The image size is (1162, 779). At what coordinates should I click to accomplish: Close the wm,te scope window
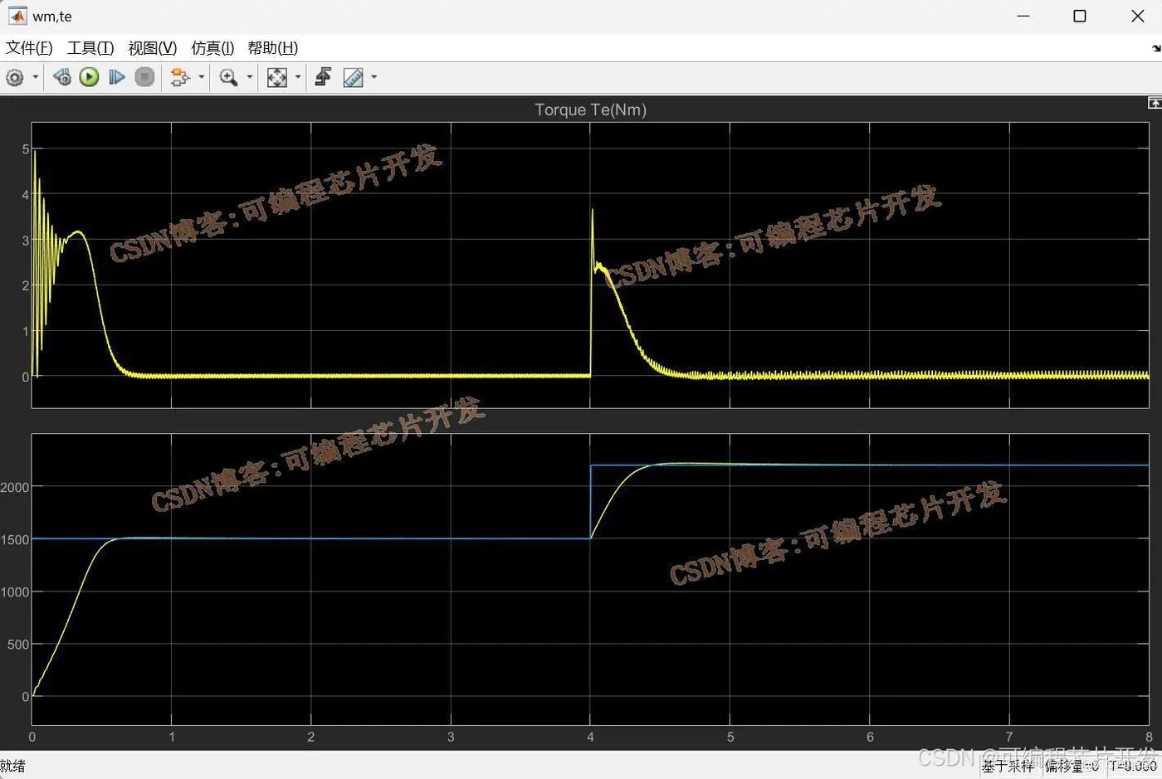[x=1138, y=16]
